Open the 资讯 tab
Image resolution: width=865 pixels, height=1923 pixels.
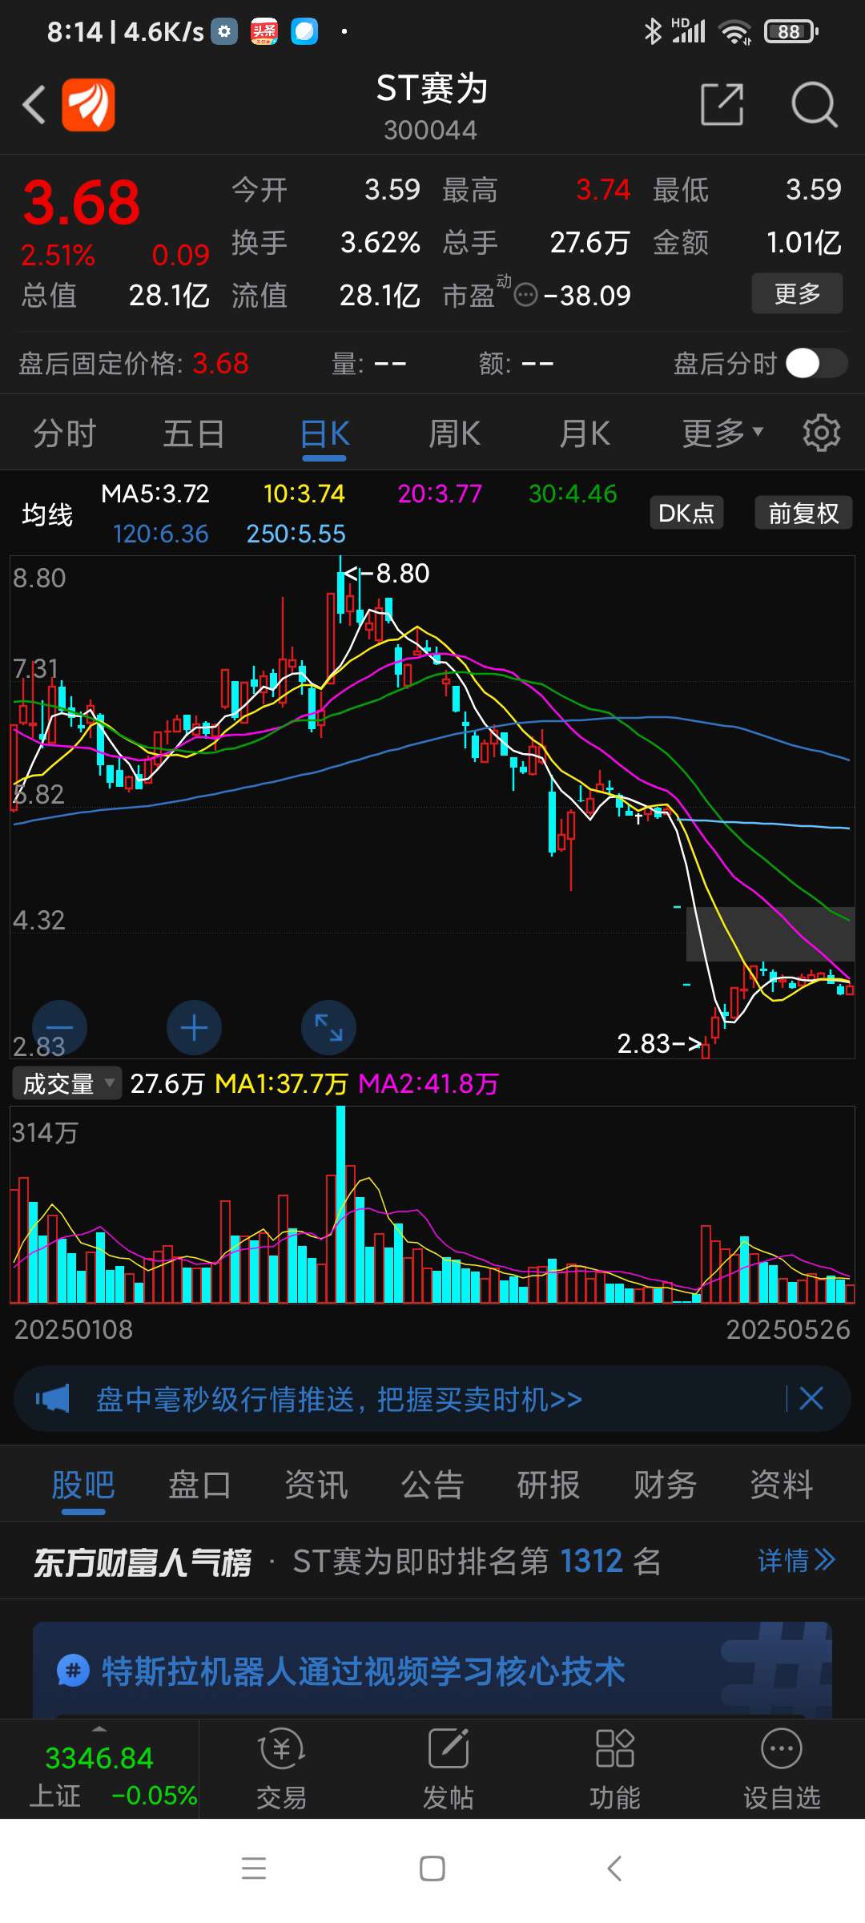[316, 1485]
